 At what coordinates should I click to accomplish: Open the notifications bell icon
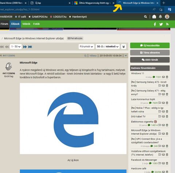tap(160, 16)
